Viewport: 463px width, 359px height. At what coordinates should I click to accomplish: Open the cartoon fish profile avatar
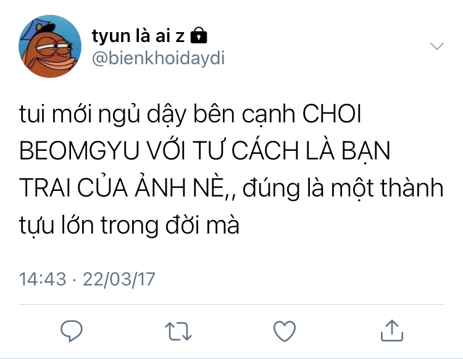50,46
